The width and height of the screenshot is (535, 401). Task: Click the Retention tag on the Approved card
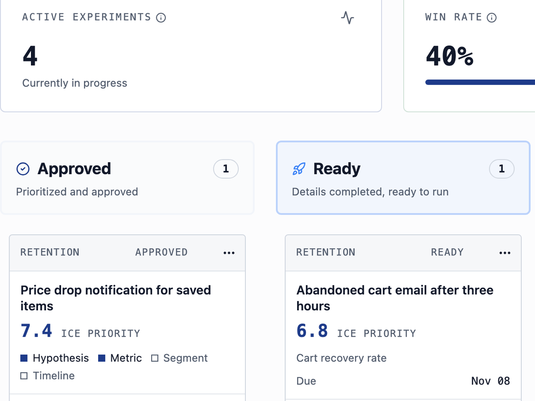click(50, 252)
